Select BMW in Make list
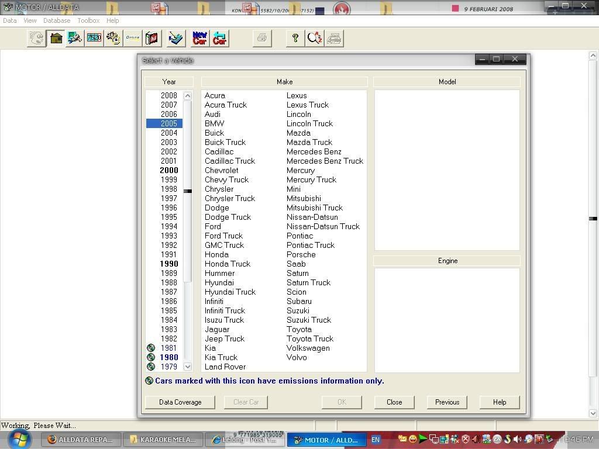This screenshot has width=599, height=449. point(214,123)
